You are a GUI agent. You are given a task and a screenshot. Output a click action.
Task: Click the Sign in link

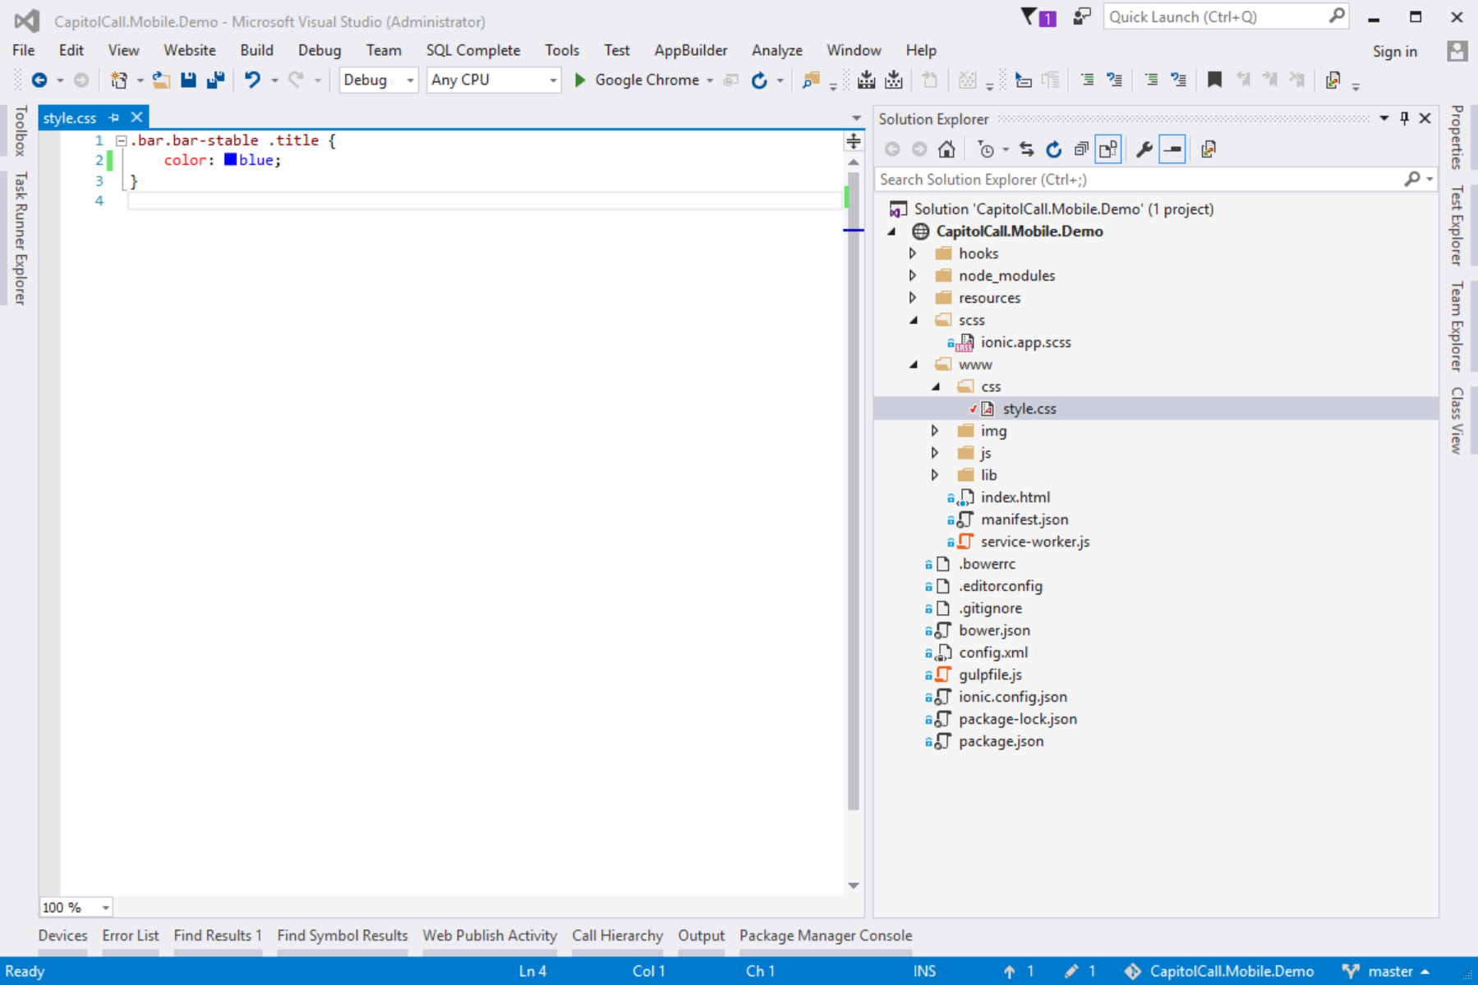click(1395, 51)
